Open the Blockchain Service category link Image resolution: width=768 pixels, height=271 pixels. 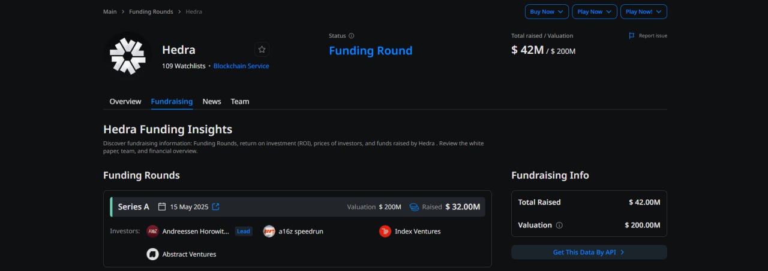[x=241, y=66]
